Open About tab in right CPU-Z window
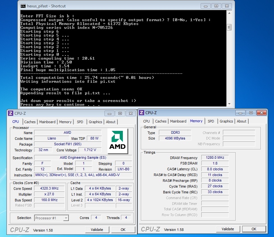Image resolution: width=274 pixels, height=237 pixels. click(242, 121)
